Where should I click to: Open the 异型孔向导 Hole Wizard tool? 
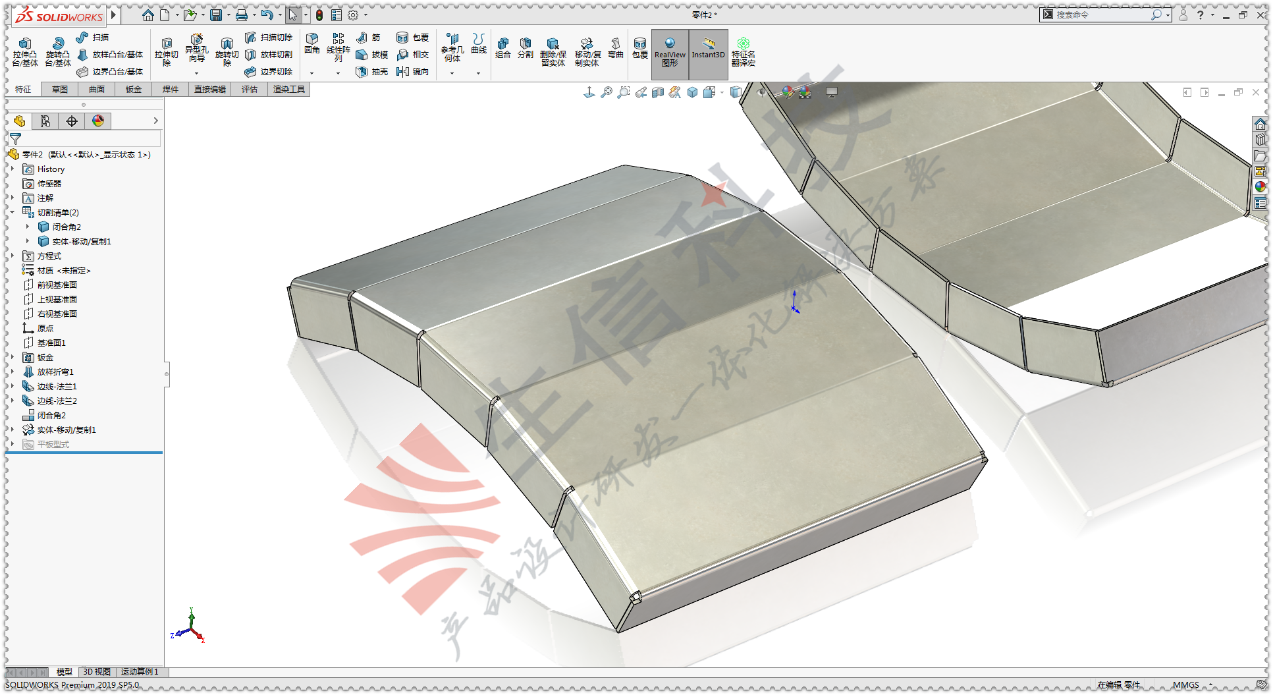pos(197,46)
